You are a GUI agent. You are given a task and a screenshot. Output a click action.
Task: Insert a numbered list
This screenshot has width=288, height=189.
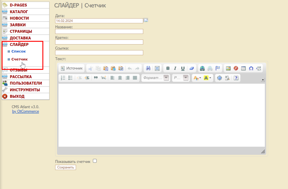[63, 78]
